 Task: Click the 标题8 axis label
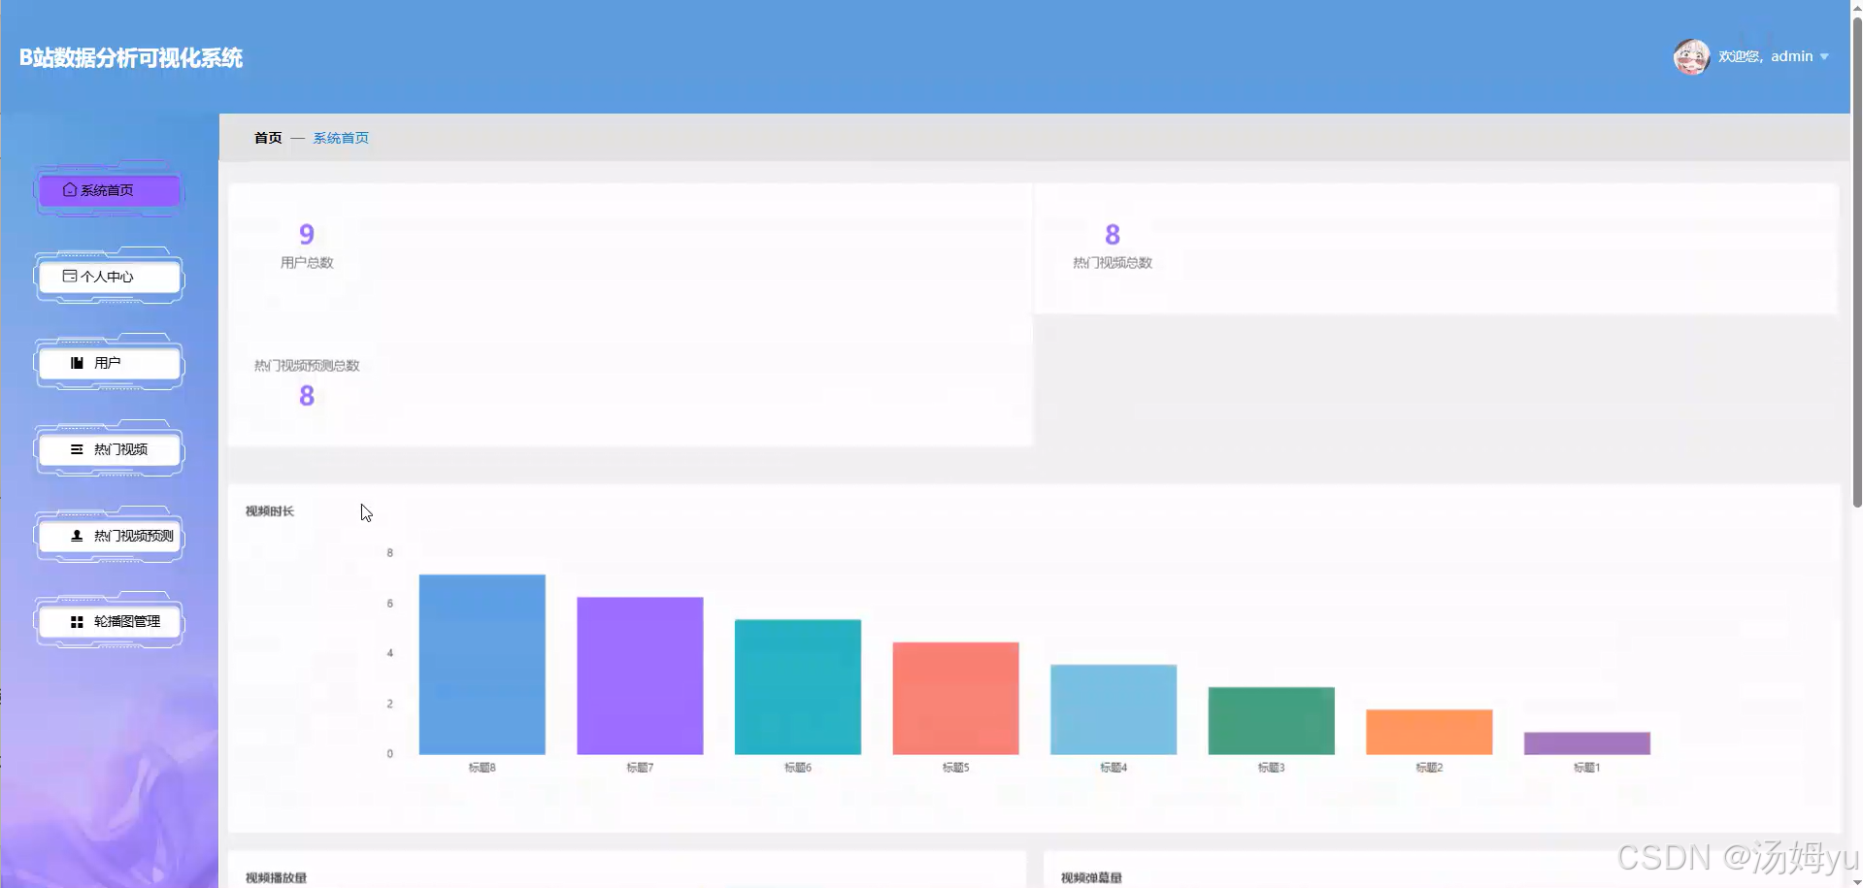482,768
